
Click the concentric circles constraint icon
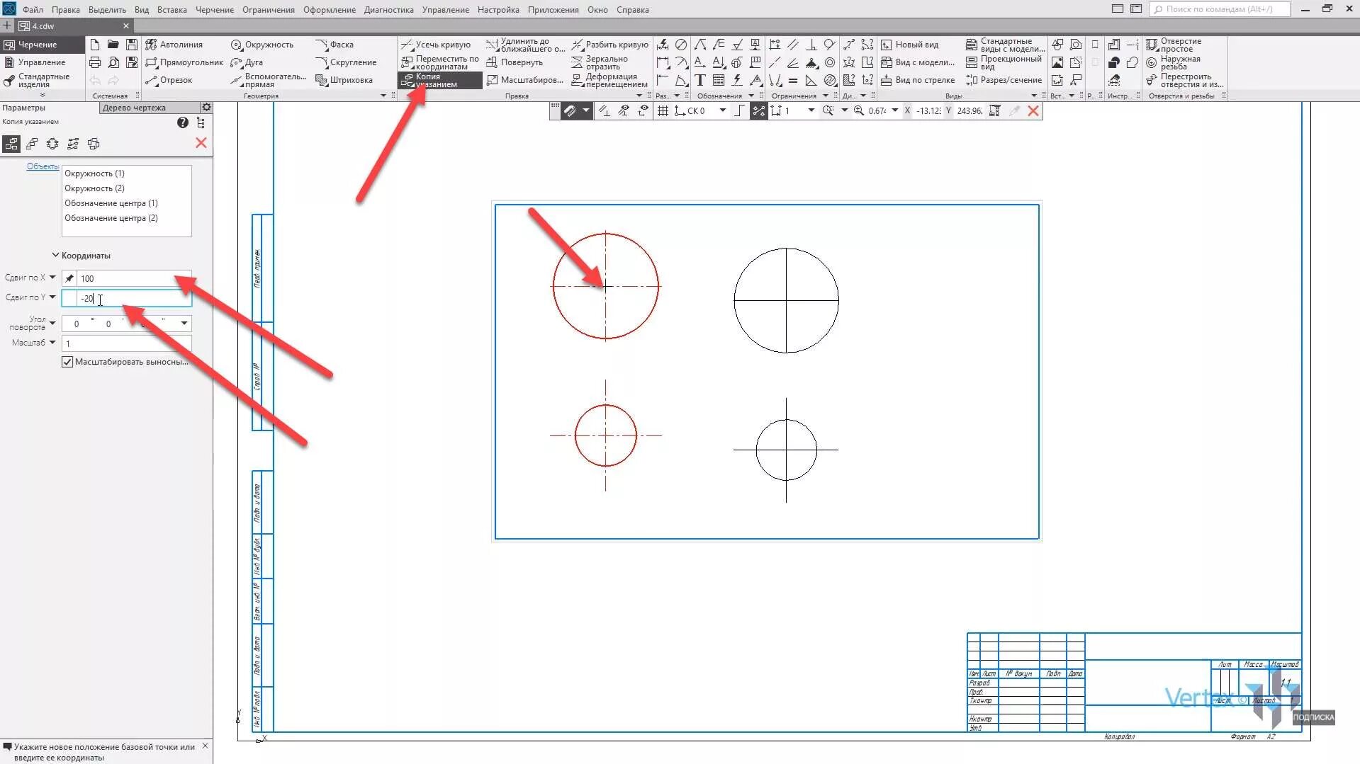point(830,62)
